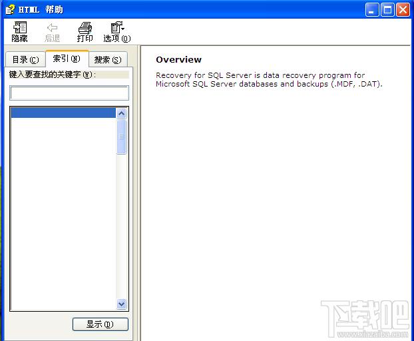Screen dimensions: 414x341
Task: Open the Search (搜索) tab
Action: 108,60
